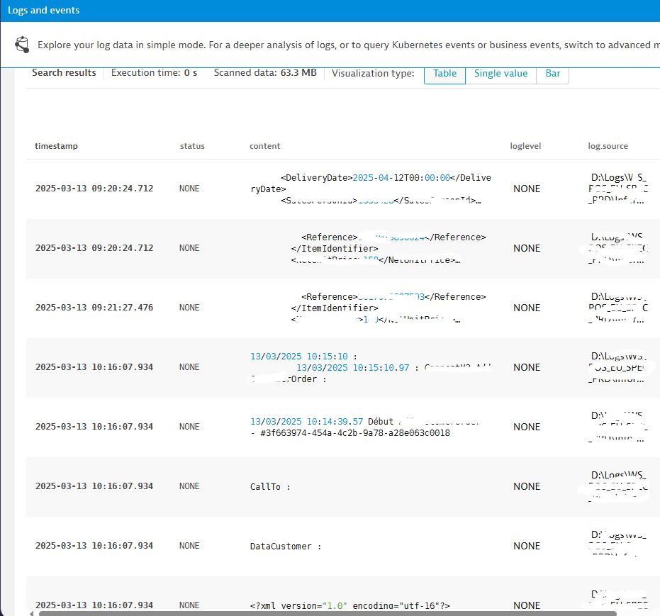Switch visualization type to Table
Screen dimensions: 660x616
[444, 73]
